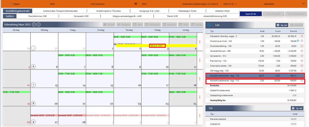Go to previous payout month
This screenshot has width=309, height=127.
[x=34, y=24]
